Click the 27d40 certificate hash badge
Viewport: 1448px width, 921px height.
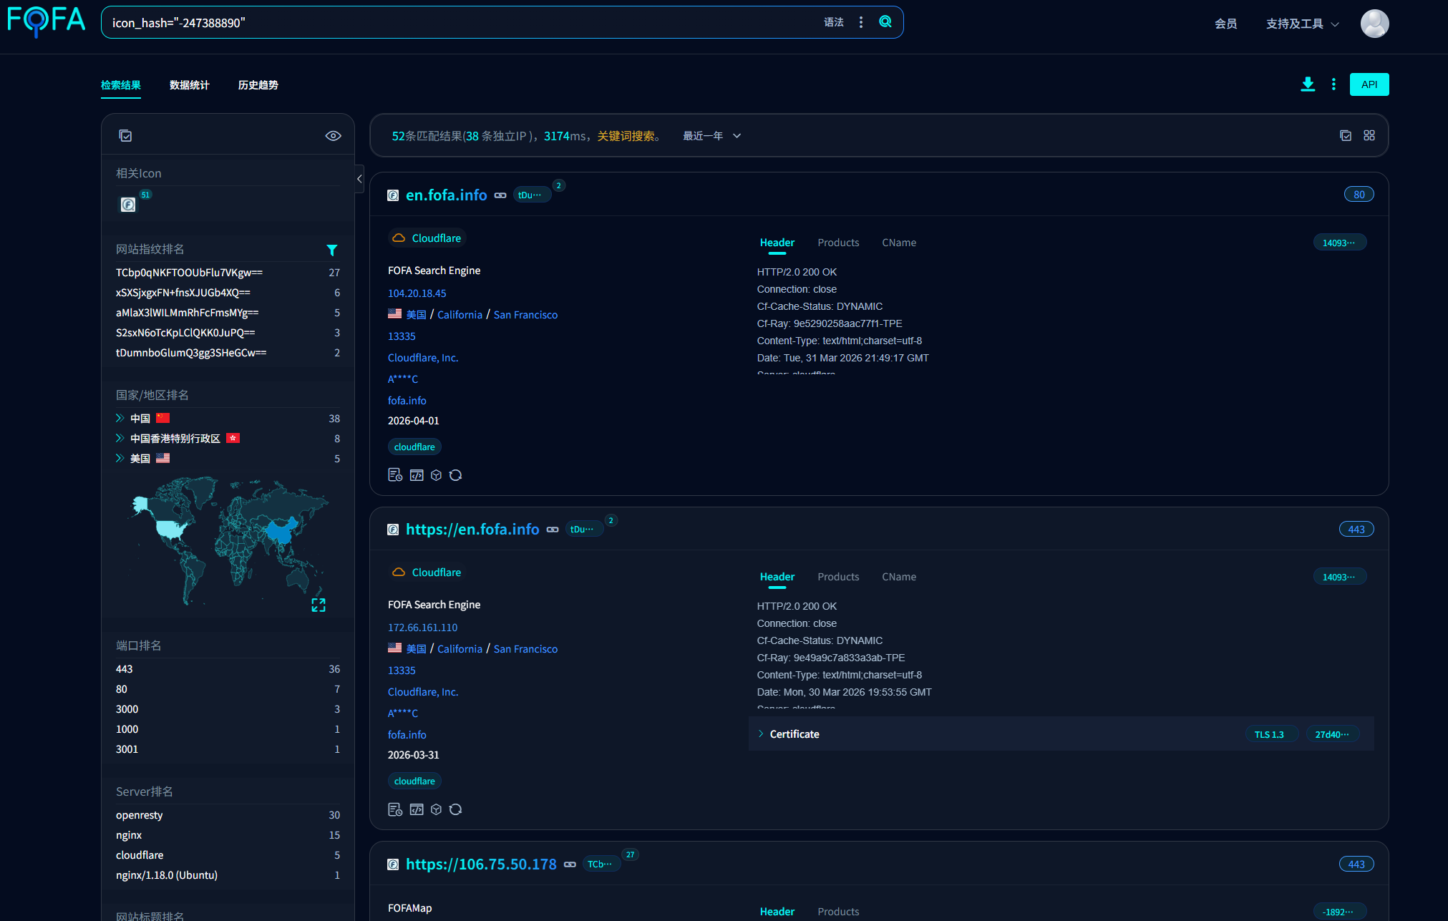(x=1333, y=734)
